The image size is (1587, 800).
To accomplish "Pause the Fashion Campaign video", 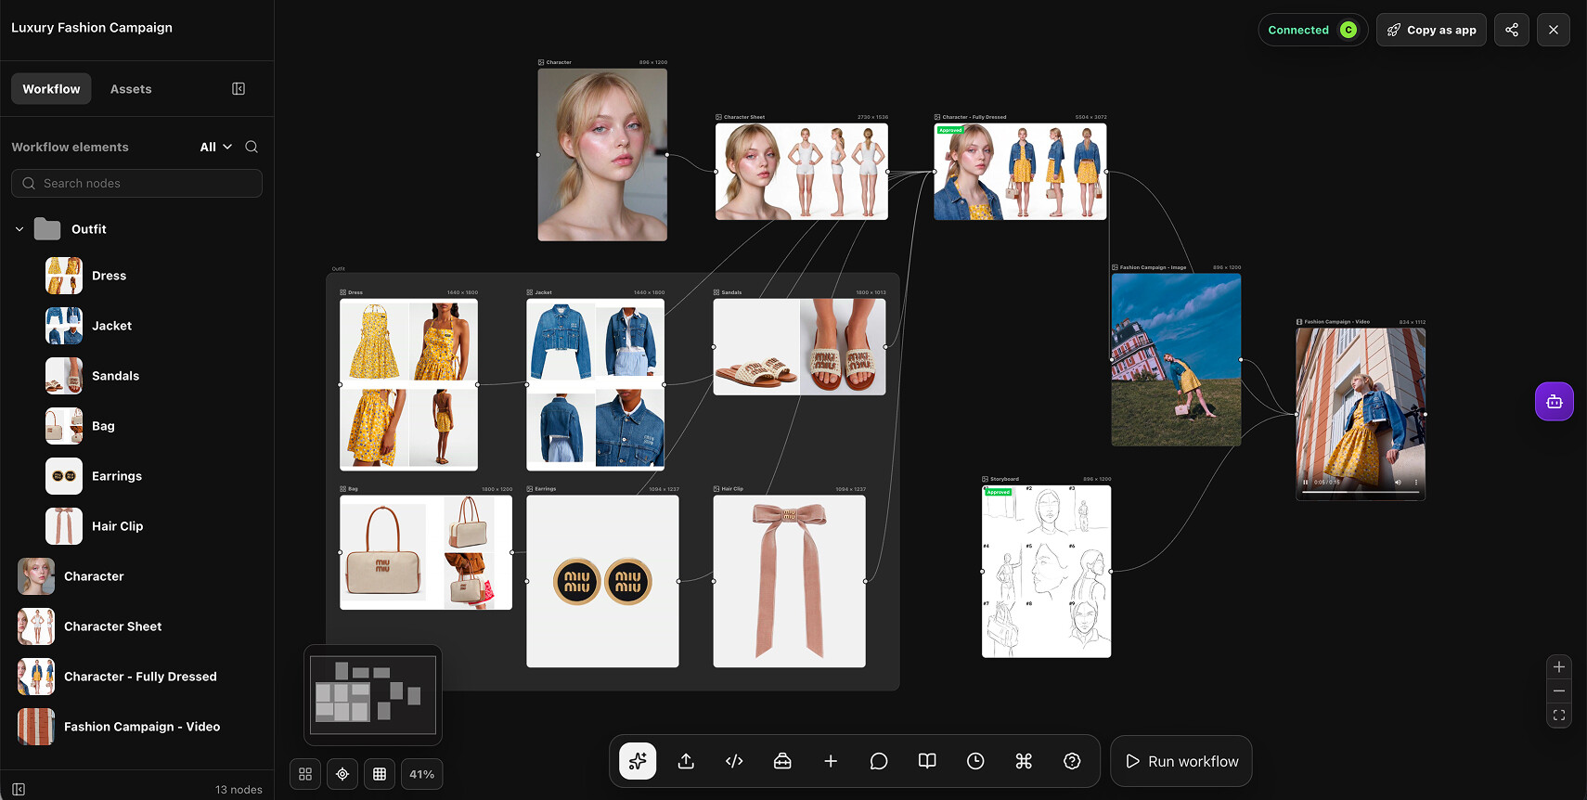I will (1305, 483).
